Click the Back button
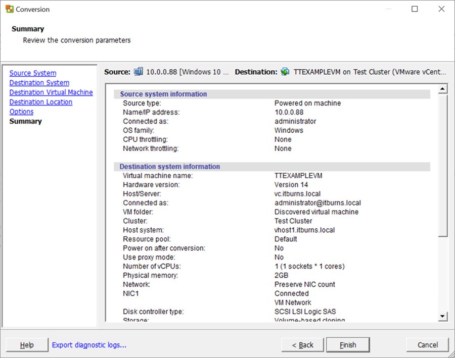Screen dimensions: 455x358 pyautogui.click(x=303, y=344)
